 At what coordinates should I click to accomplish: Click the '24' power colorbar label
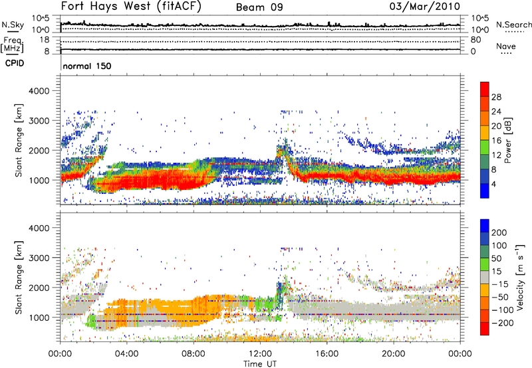(x=496, y=112)
